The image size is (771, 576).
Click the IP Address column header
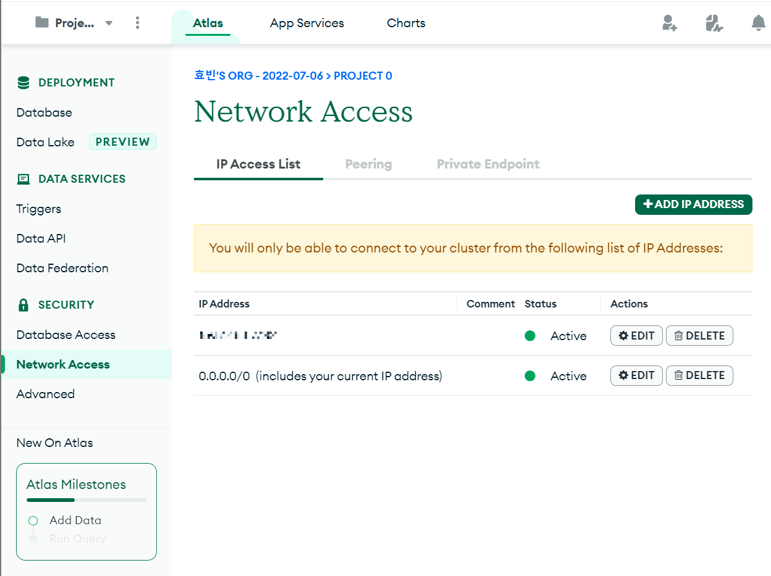[x=224, y=304]
